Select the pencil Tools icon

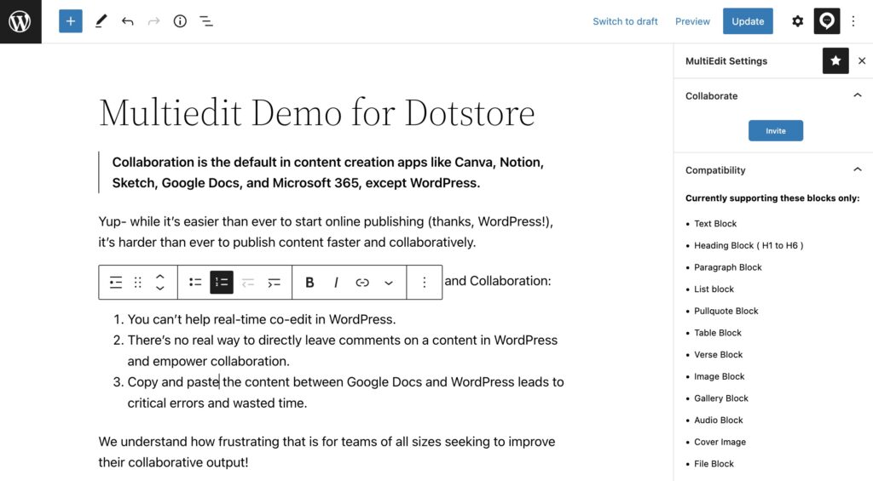click(x=101, y=21)
